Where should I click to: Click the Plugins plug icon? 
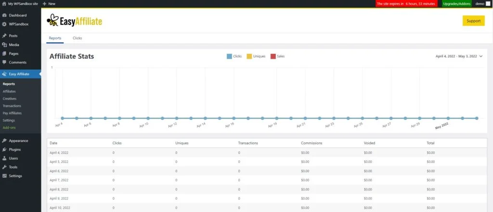point(4,150)
